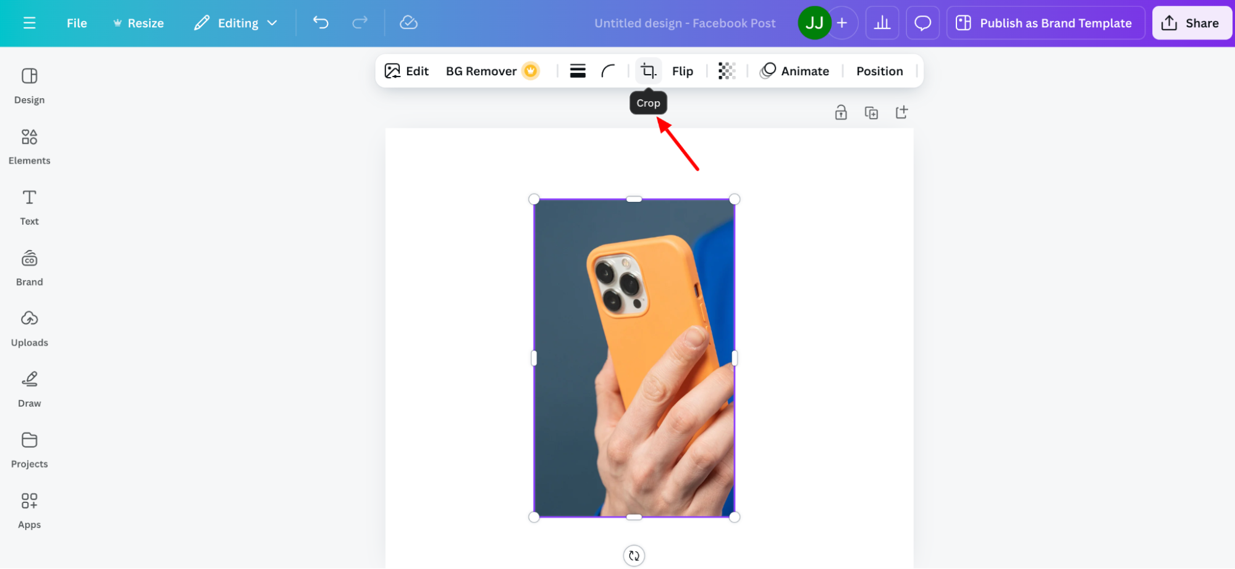Select the Crop tool icon
This screenshot has width=1235, height=569.
(648, 71)
